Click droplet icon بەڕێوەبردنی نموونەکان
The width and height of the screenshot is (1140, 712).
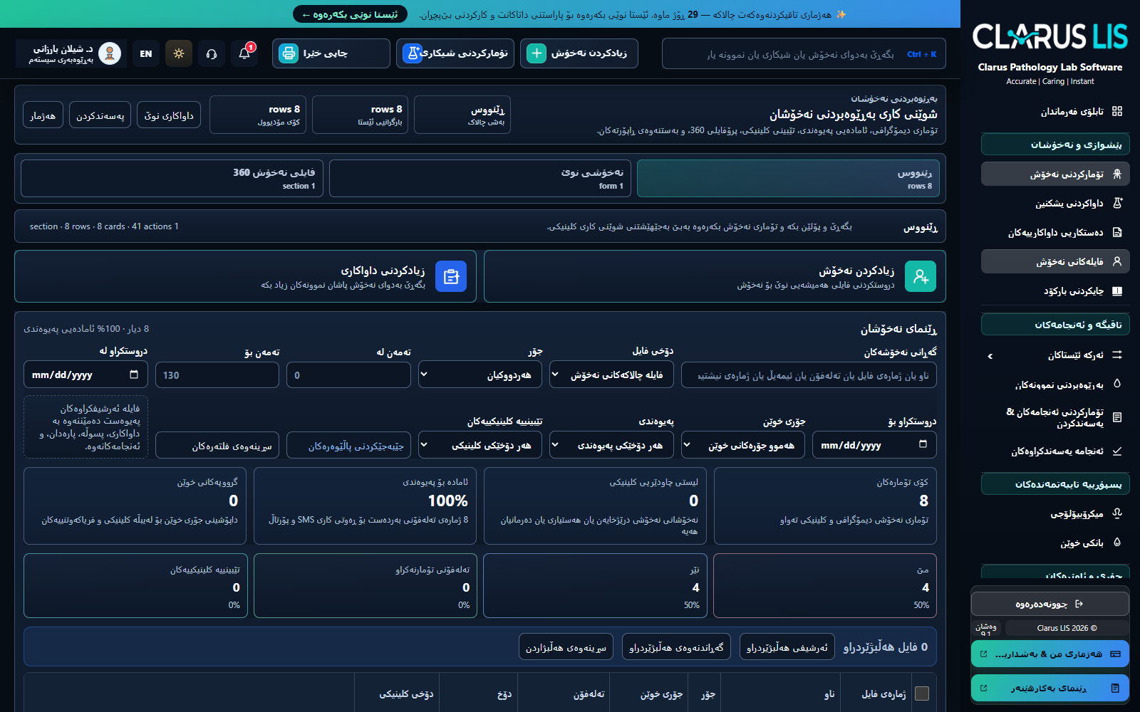point(1117,384)
